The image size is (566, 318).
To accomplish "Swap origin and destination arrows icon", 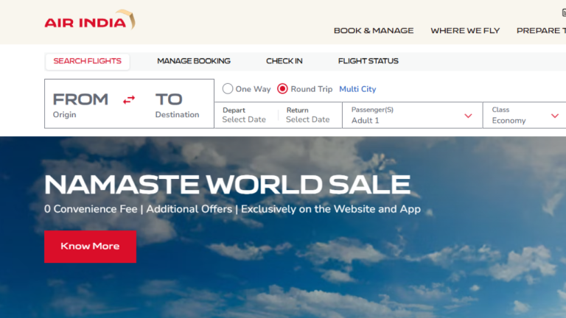I will (129, 99).
